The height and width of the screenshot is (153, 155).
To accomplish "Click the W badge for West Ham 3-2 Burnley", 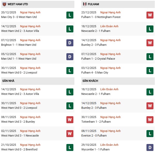I will click(x=70, y=120).
